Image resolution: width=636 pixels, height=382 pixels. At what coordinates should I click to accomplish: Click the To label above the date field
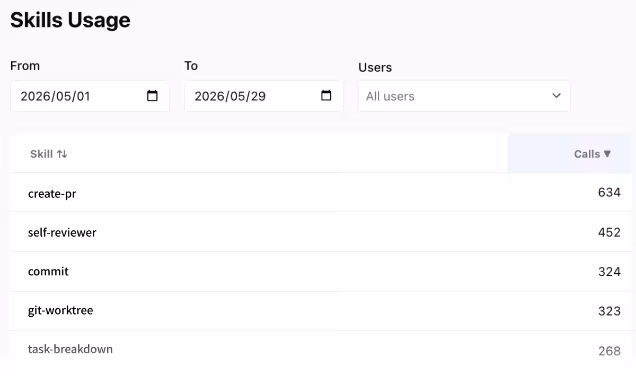(x=191, y=66)
